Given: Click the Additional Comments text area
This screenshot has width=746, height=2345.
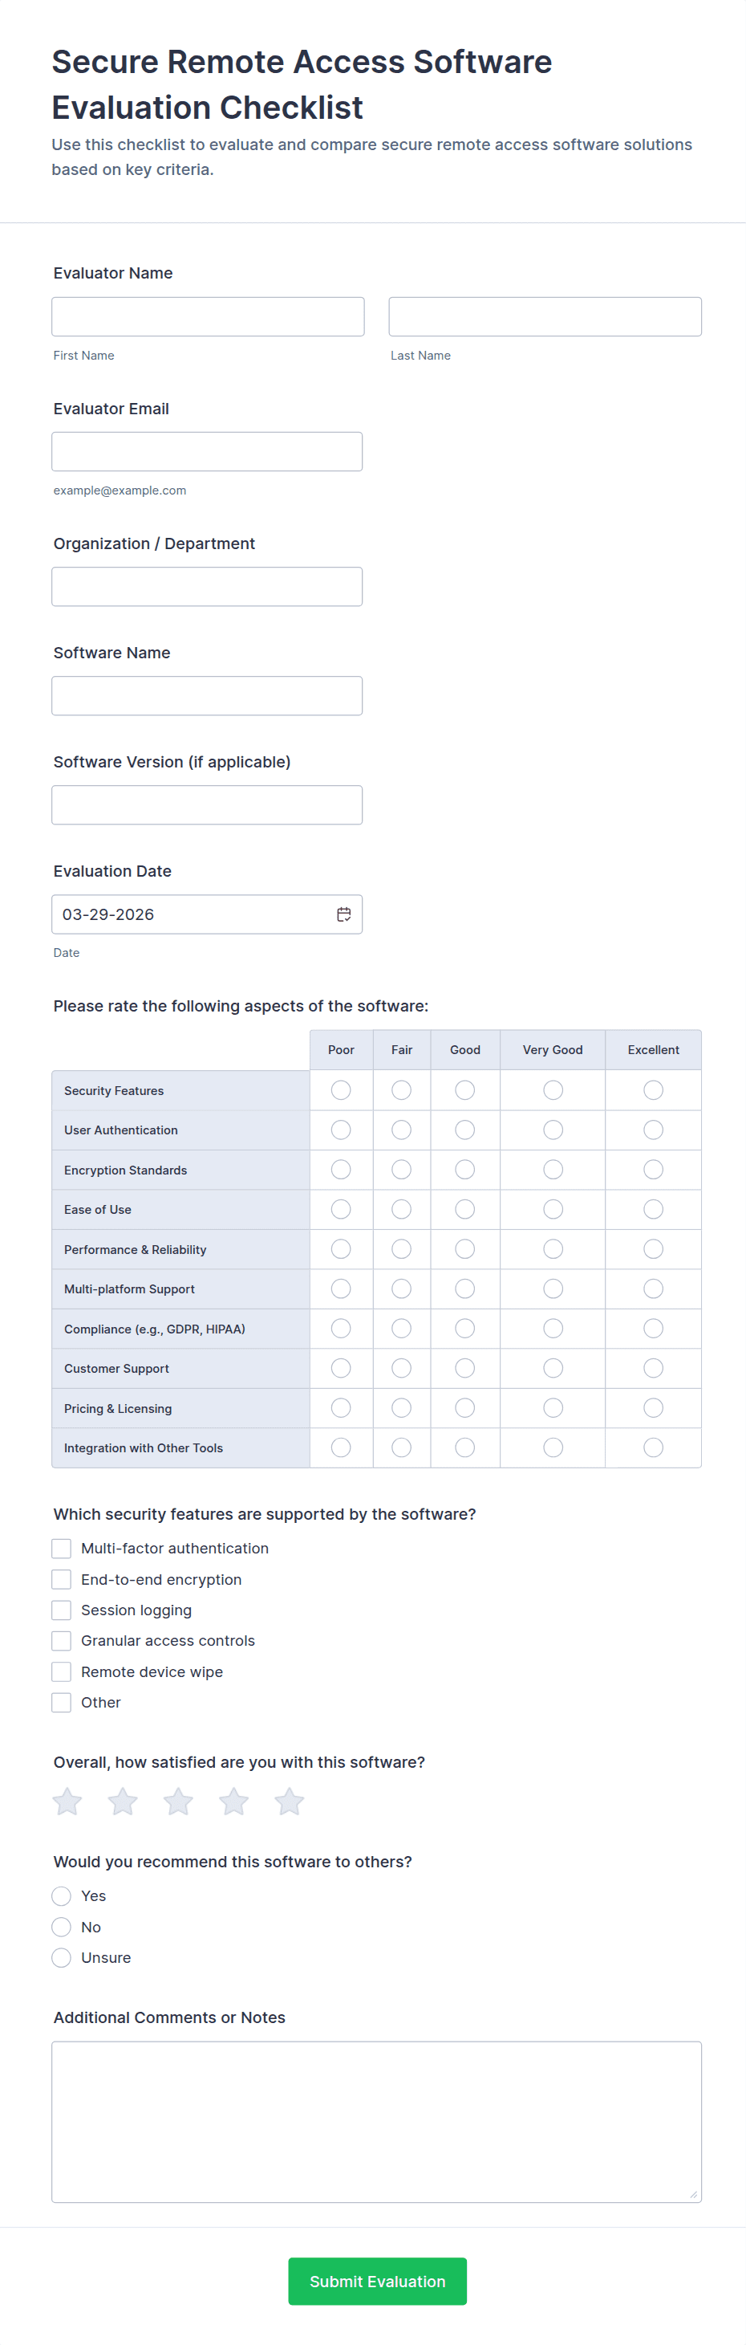Looking at the screenshot, I should (x=377, y=2121).
